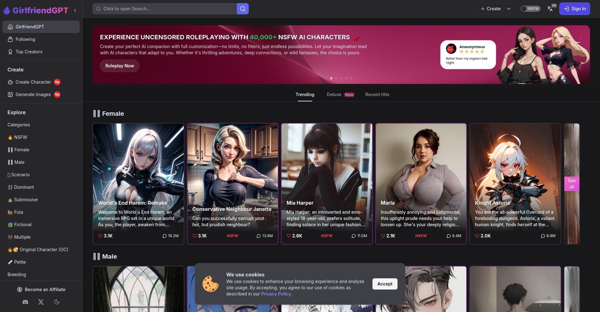Click Knight Astoria 8.9M chat icon
The height and width of the screenshot is (312, 600).
(543, 236)
